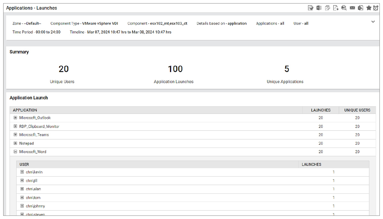Click the Details based on application text
Screen dimensions: 383x219
pyautogui.click(x=222, y=23)
